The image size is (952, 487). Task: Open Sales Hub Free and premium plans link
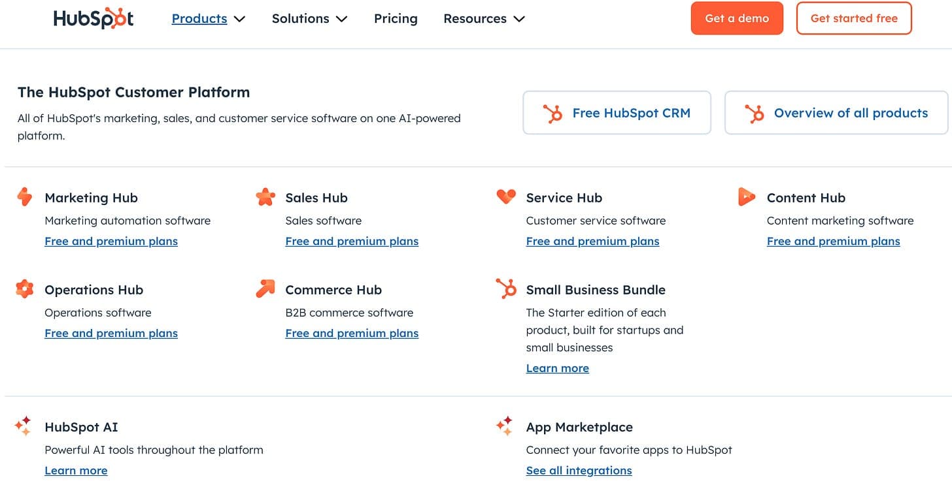tap(352, 242)
